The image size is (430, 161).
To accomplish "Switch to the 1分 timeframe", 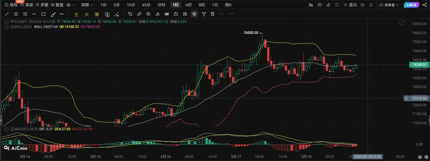I will [x=104, y=5].
